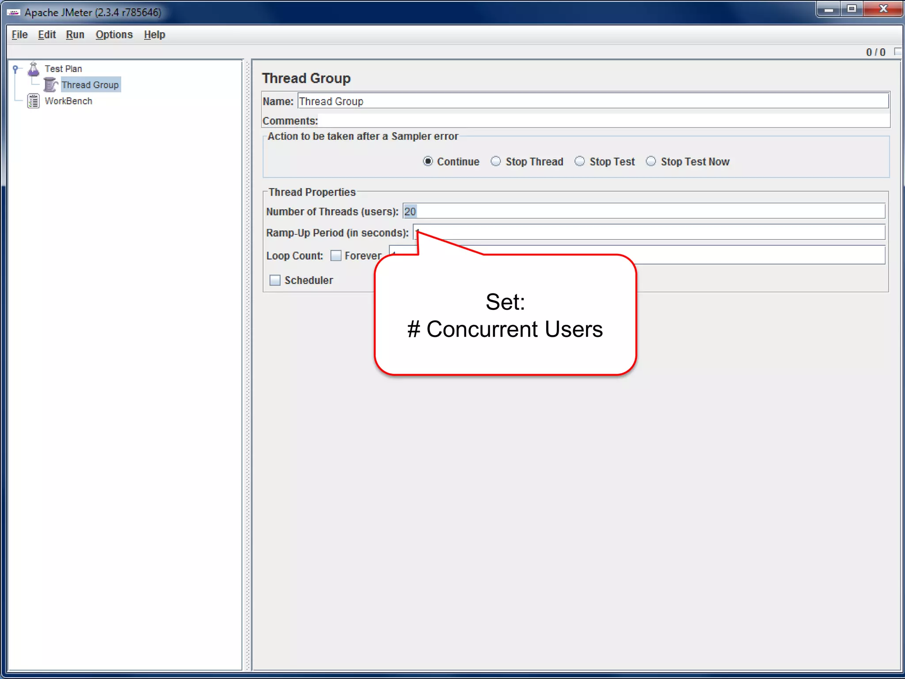Click the WorkBench clipboard icon
The width and height of the screenshot is (905, 679).
click(x=34, y=101)
